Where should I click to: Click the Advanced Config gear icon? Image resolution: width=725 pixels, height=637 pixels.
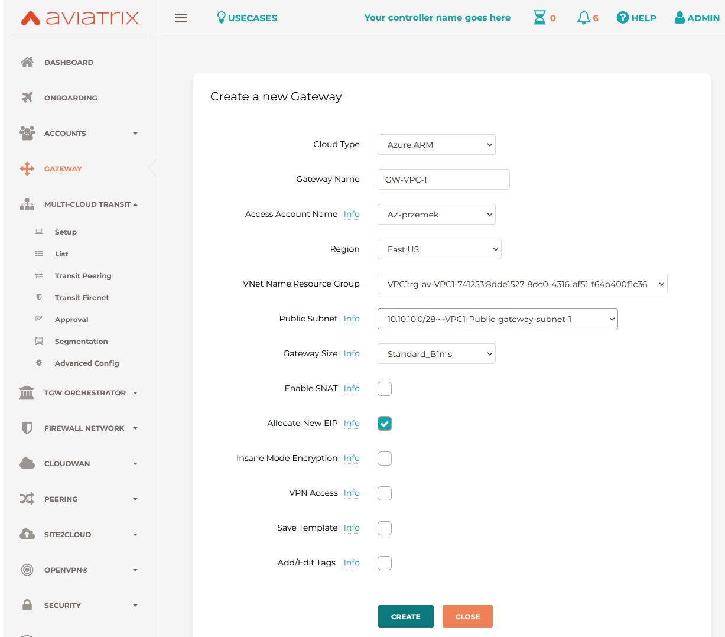point(39,363)
